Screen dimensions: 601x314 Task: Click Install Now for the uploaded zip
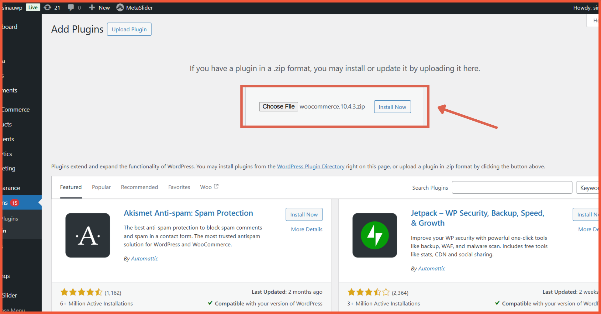(x=392, y=107)
